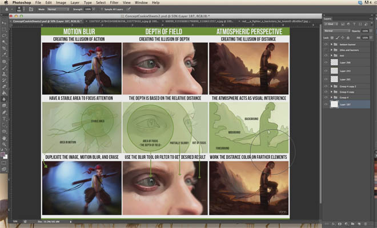Select the Hand tool
Screen dimensions: 377x228
click(x=4, y=138)
